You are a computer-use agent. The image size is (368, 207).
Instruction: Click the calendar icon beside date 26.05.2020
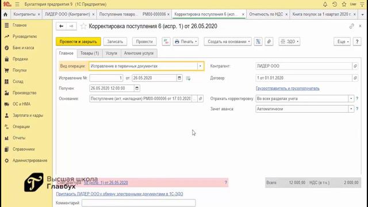[179, 78]
